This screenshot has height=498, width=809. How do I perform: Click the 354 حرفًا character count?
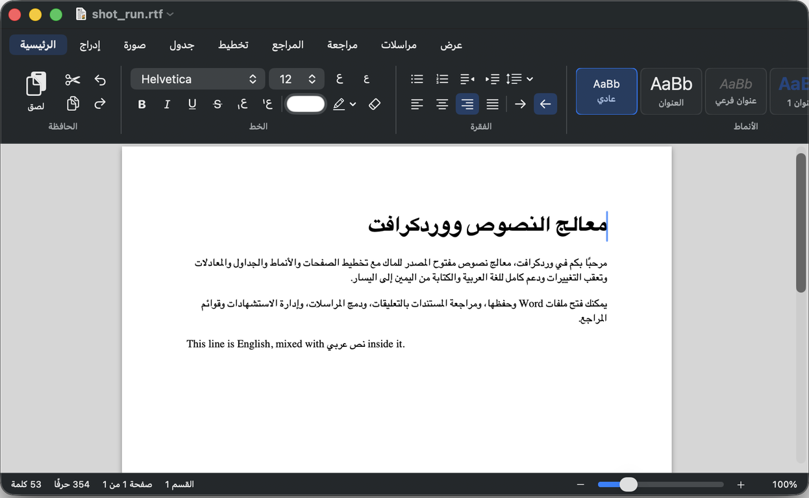[71, 484]
